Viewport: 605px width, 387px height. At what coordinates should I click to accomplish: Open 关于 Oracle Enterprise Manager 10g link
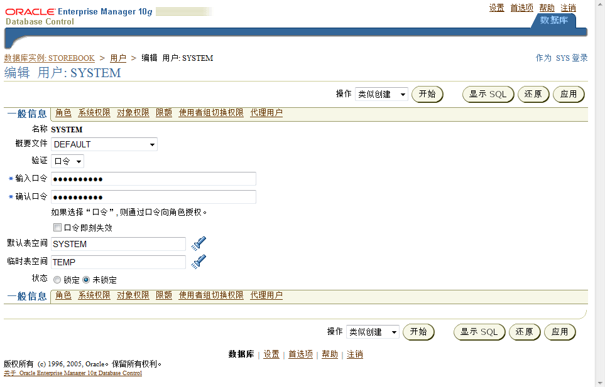(73, 373)
